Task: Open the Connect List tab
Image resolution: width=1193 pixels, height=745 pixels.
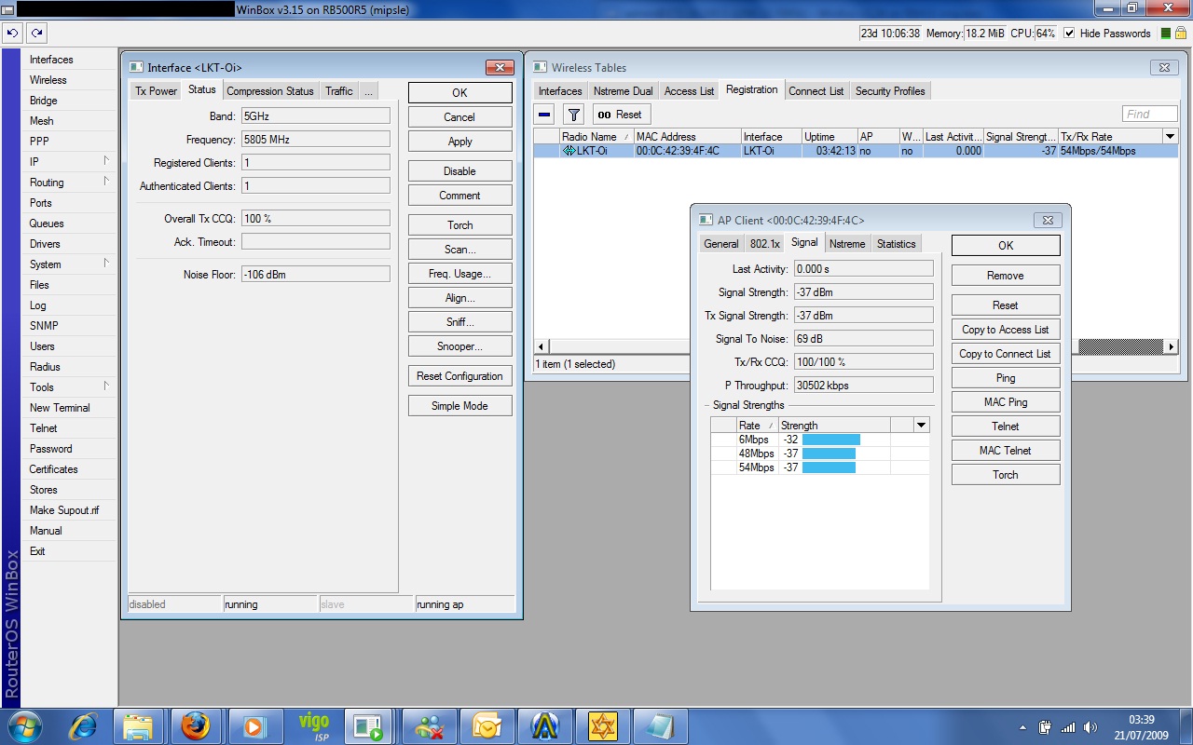Action: 816,91
